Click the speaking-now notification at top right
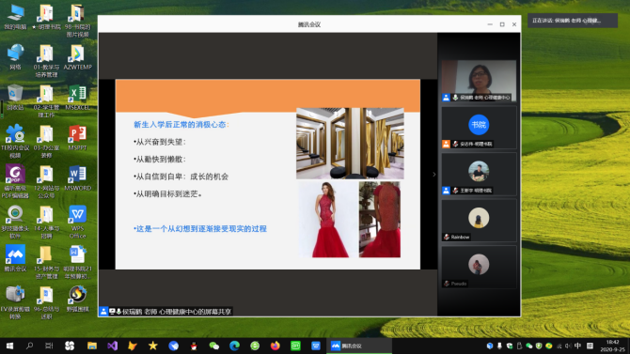This screenshot has width=630, height=354. coord(572,20)
